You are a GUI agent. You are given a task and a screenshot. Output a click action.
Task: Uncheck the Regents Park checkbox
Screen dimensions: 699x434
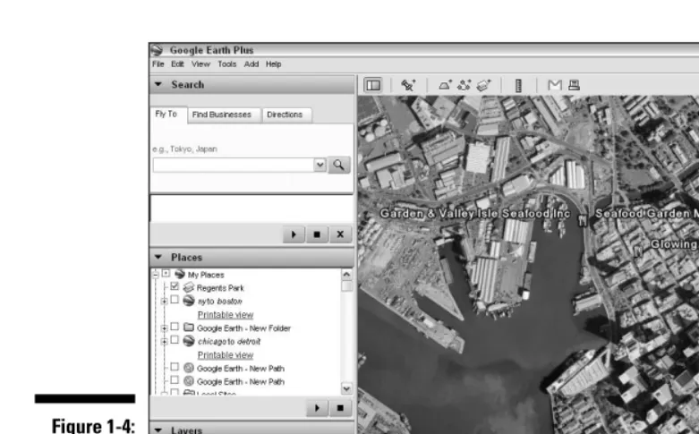point(175,286)
